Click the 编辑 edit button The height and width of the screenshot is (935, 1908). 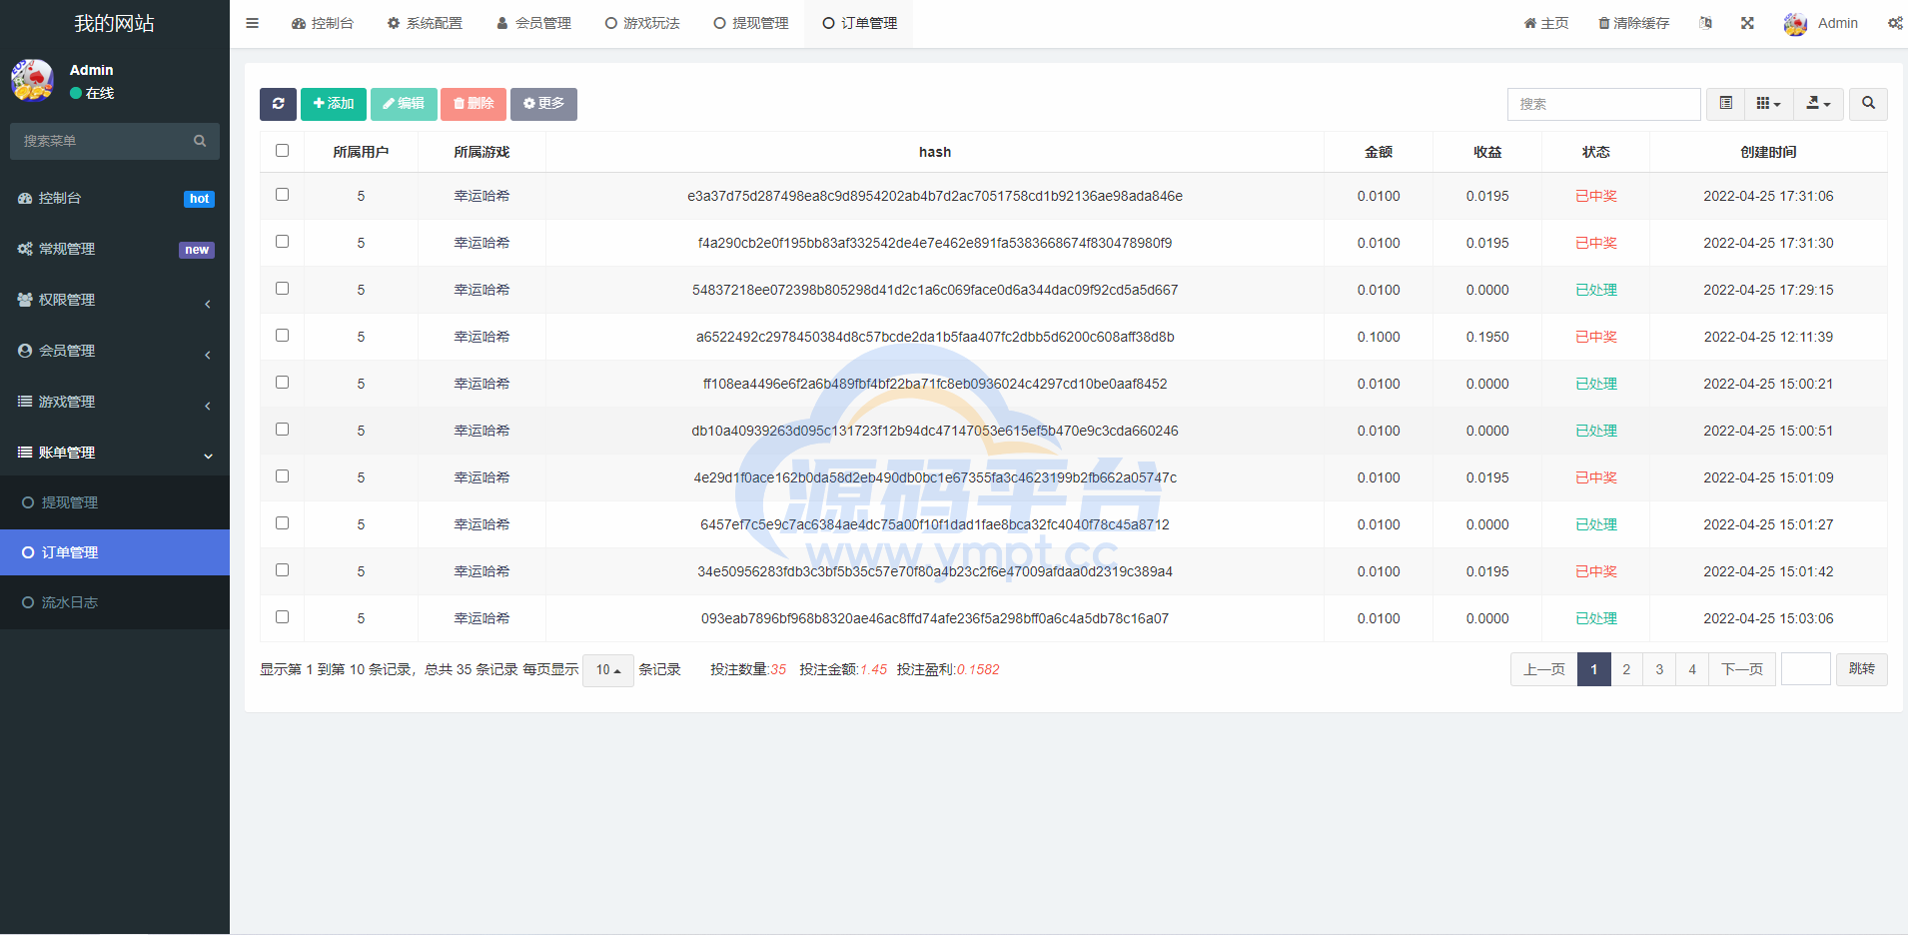pyautogui.click(x=404, y=104)
